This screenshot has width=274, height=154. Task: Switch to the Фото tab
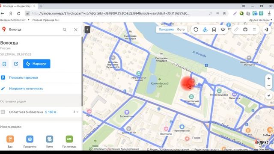[181, 30]
